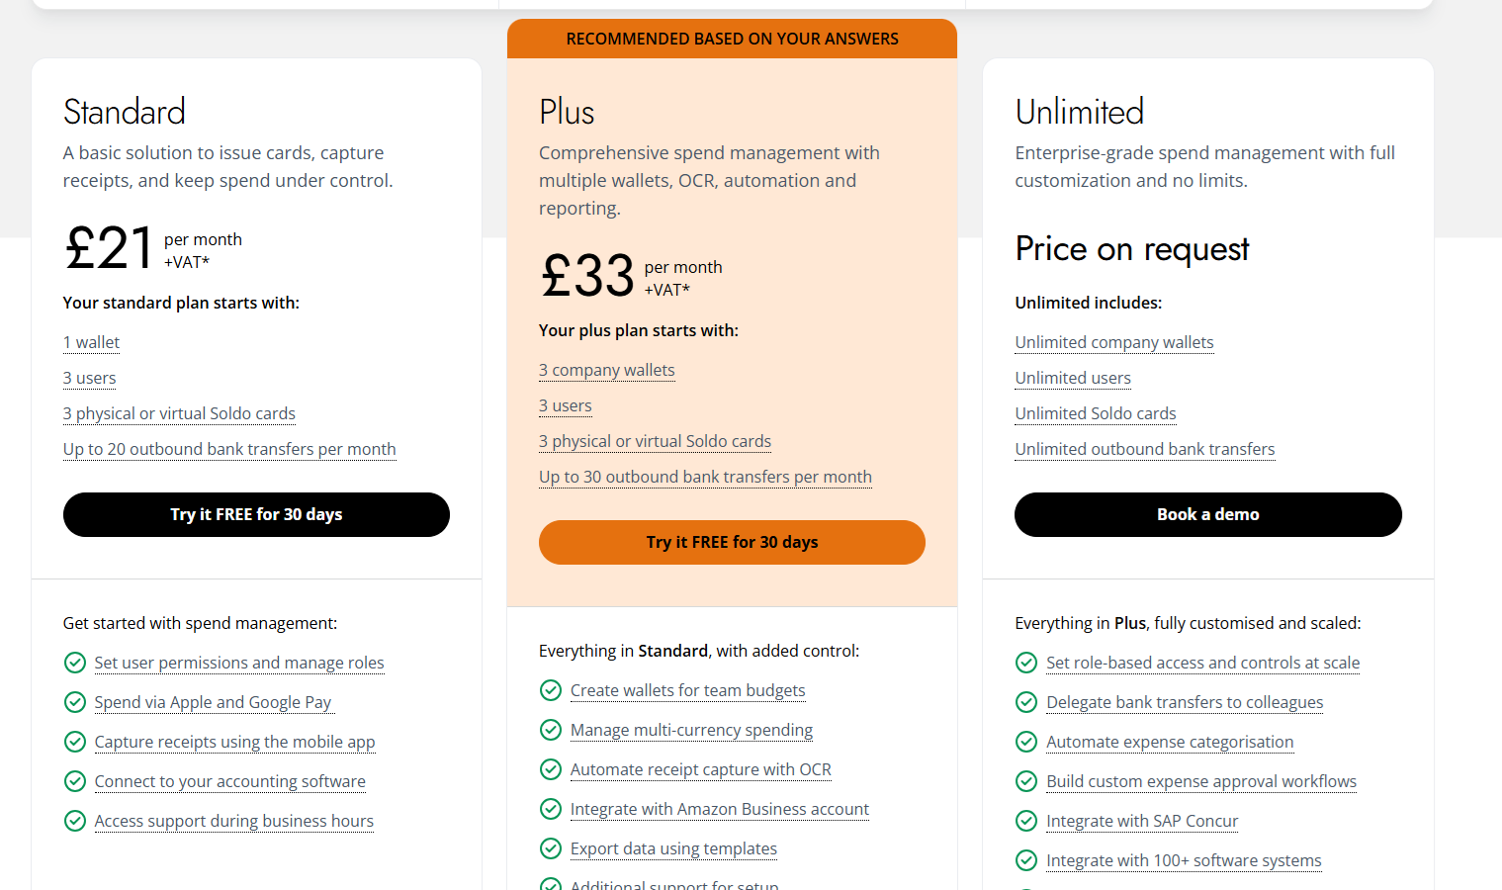Viewport: 1502px width, 890px height.
Task: Click the checkmark icon beside 'Integrate with SAP Concur'
Action: (1026, 821)
